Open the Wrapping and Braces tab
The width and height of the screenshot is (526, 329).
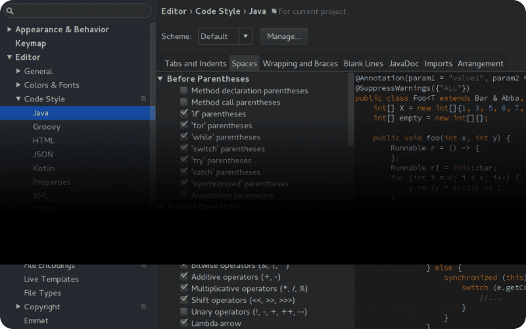click(x=300, y=64)
